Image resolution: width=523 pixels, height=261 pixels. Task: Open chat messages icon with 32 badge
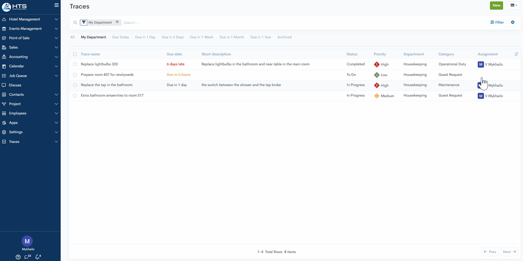pos(27,257)
